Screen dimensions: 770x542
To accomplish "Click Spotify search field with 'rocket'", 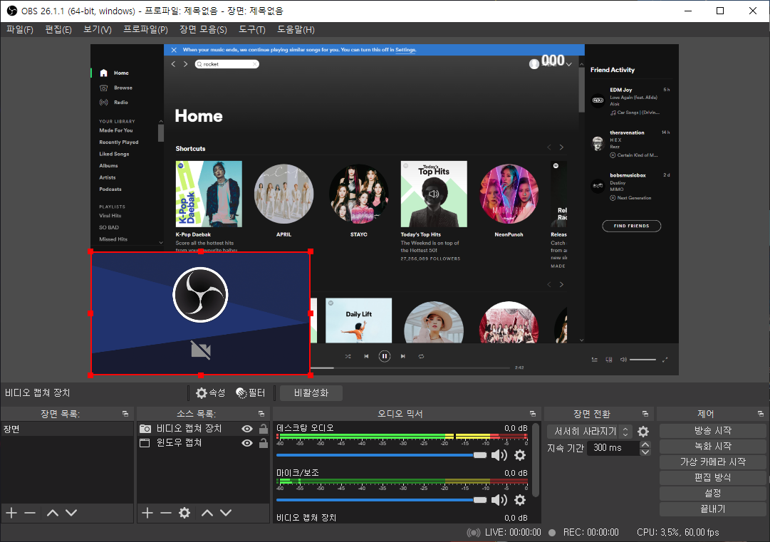I will pos(227,64).
